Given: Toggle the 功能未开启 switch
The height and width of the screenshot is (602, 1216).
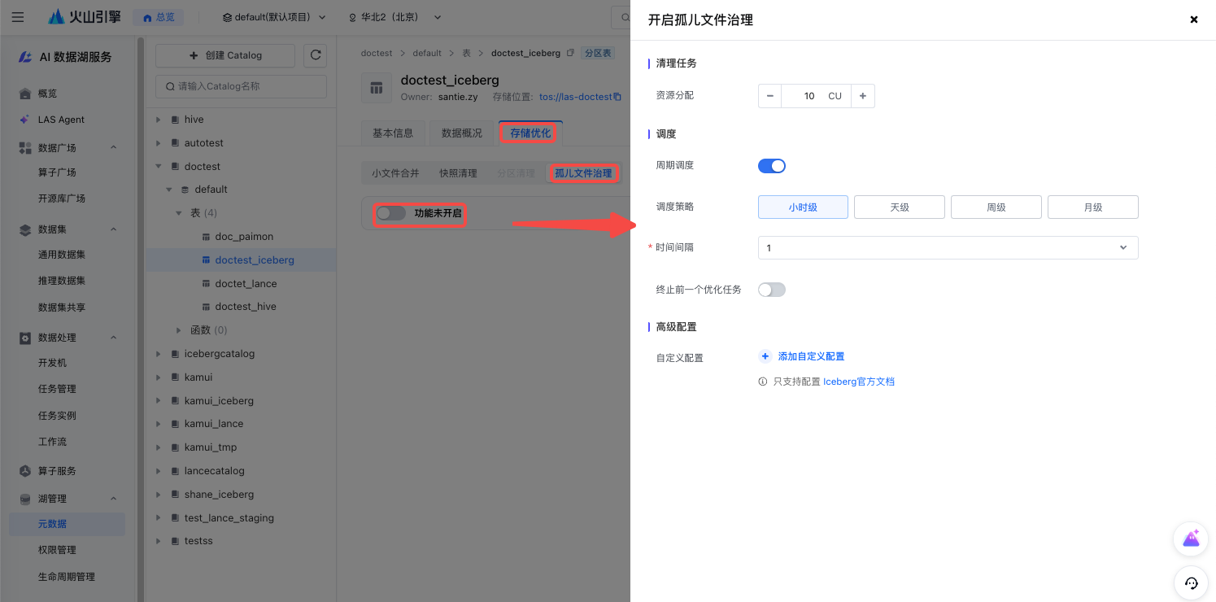Looking at the screenshot, I should tap(390, 213).
